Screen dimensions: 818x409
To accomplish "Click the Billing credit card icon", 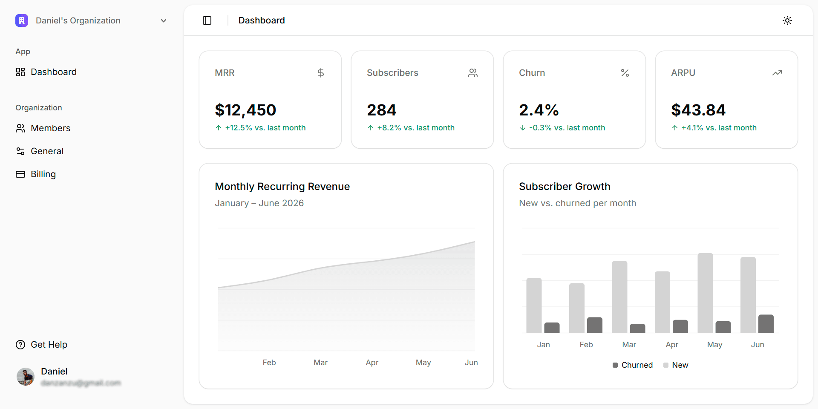I will pyautogui.click(x=20, y=174).
